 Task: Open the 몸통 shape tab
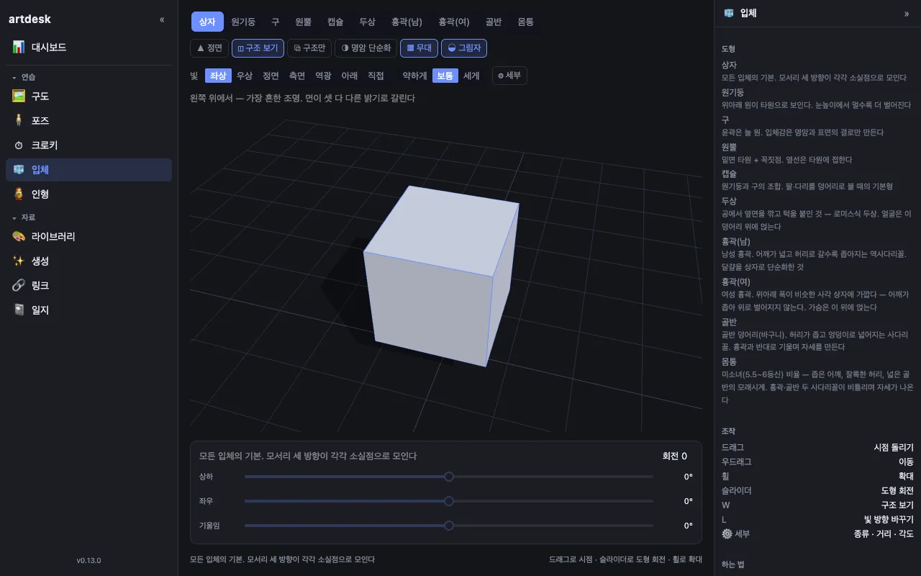[x=525, y=22]
